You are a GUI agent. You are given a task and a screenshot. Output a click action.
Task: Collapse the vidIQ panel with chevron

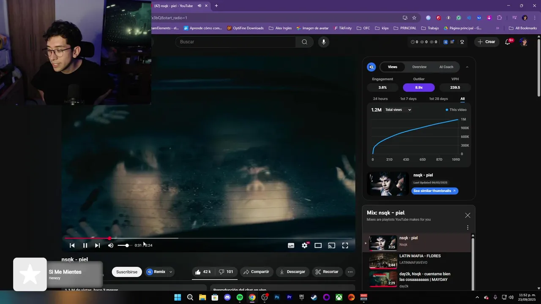[467, 67]
